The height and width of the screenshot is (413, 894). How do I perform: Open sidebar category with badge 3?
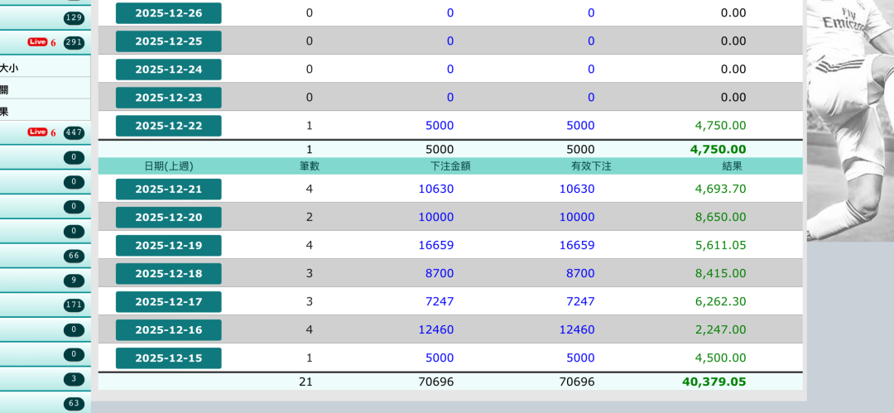coord(45,379)
